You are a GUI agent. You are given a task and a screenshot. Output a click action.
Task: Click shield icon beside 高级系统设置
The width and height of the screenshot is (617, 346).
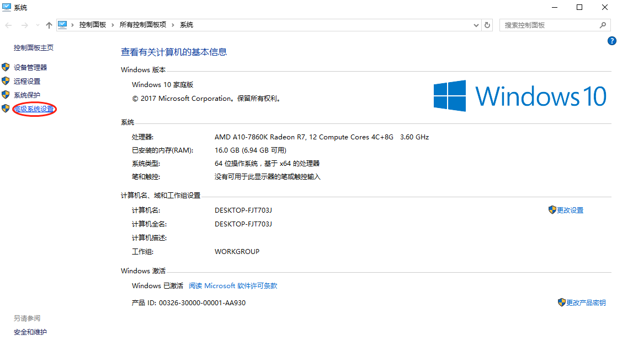point(6,109)
